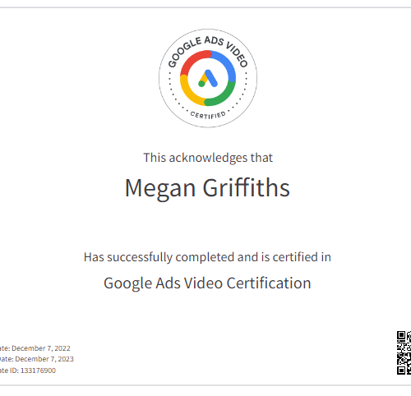This screenshot has height=396, width=411.
Task: Click the word 'Certification' in the title
Action: (269, 283)
